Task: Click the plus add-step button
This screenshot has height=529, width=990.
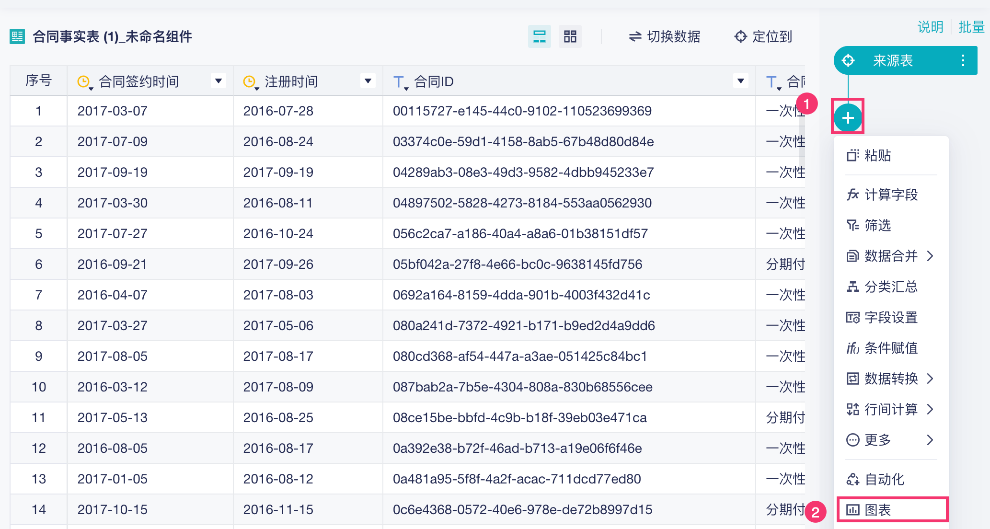Action: coord(848,118)
